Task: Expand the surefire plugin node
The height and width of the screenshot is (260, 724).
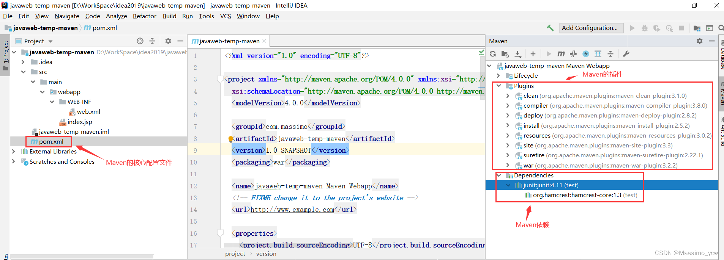Action: [508, 155]
